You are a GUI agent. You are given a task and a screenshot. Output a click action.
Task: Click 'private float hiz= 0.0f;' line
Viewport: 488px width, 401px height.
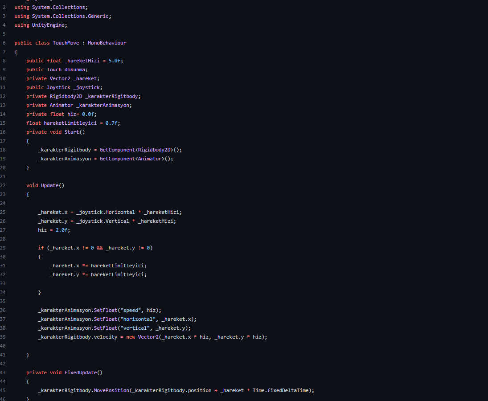[x=62, y=114]
